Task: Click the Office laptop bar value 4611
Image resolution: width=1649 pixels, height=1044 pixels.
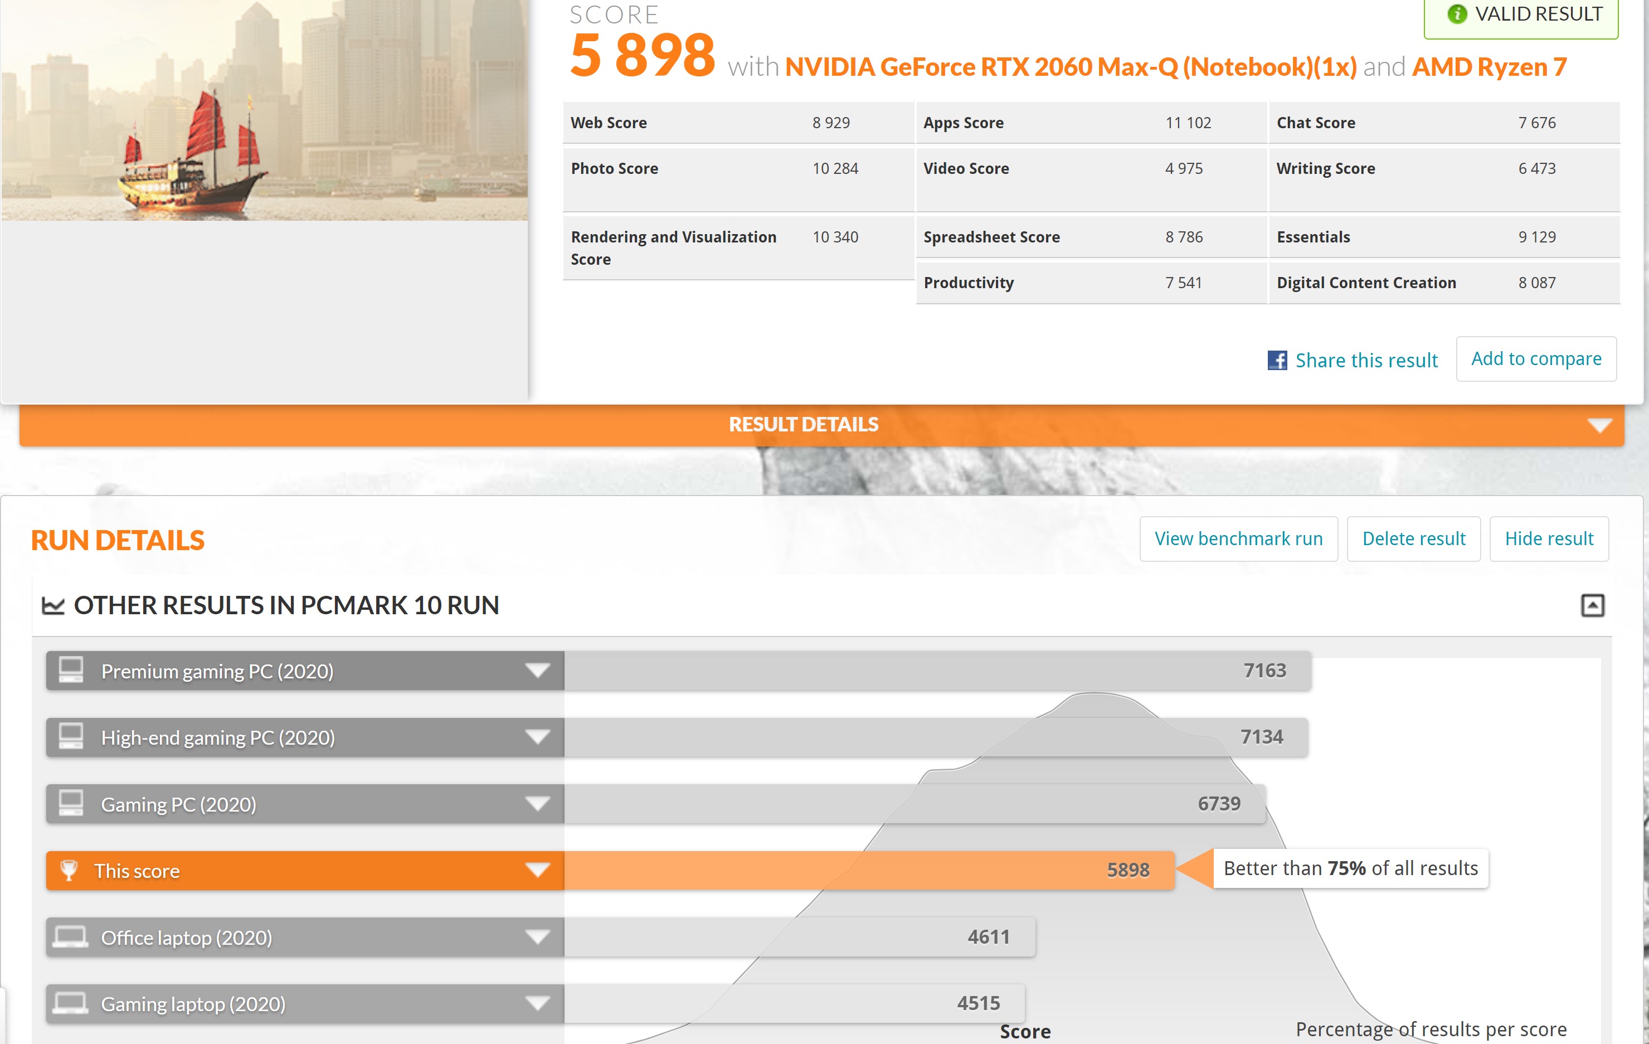Action: tap(988, 936)
